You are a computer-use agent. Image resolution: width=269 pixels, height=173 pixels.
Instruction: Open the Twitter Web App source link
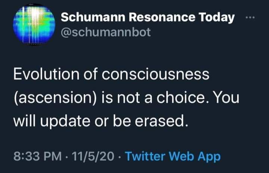pyautogui.click(x=173, y=156)
